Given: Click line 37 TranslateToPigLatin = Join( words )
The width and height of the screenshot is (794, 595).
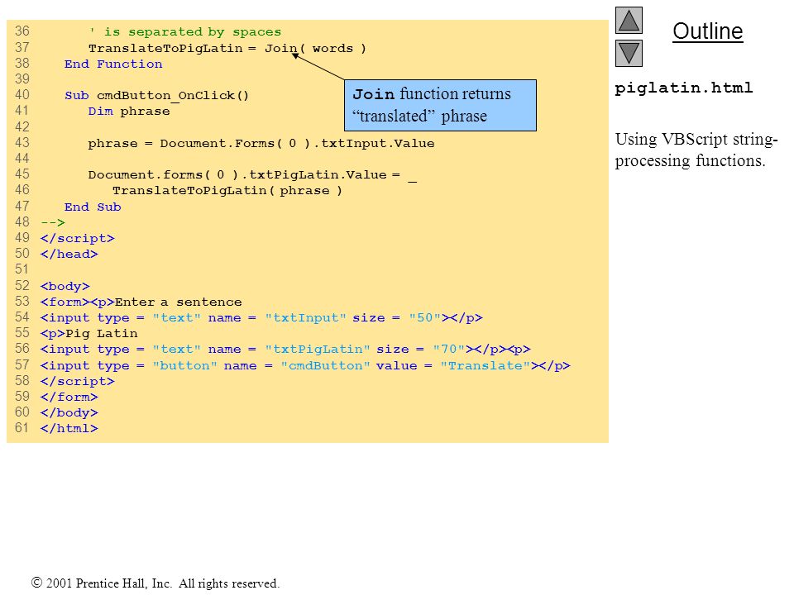Looking at the screenshot, I should point(227,49).
